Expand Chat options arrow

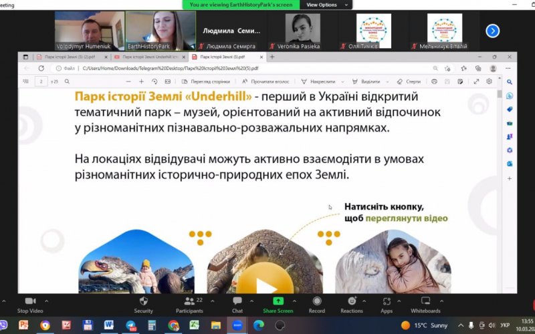click(251, 301)
